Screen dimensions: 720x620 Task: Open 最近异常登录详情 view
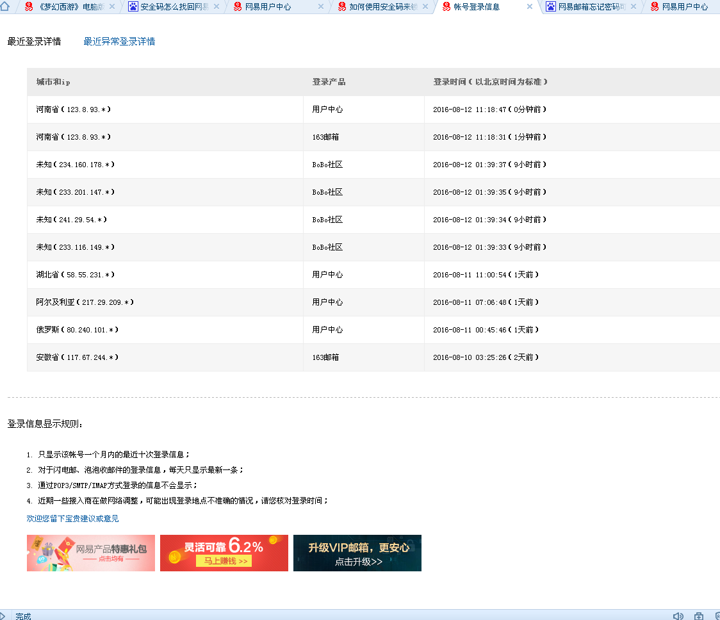(x=119, y=40)
